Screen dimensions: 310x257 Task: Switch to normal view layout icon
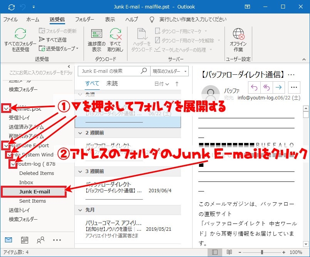coord(215,252)
